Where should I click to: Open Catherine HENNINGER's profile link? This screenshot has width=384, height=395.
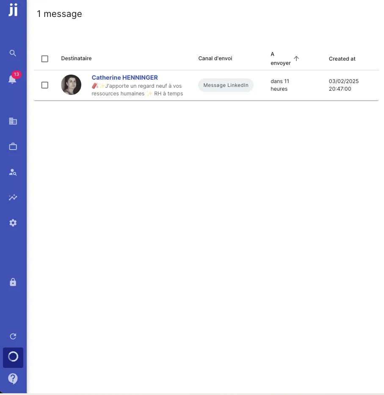pos(124,78)
